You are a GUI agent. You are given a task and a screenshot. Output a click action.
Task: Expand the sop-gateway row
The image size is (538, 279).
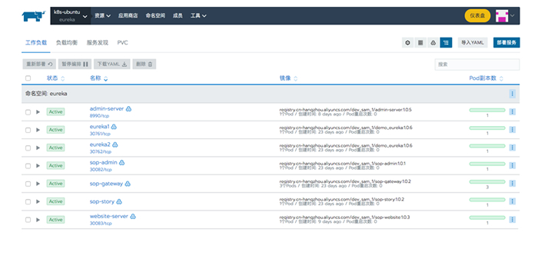(38, 184)
